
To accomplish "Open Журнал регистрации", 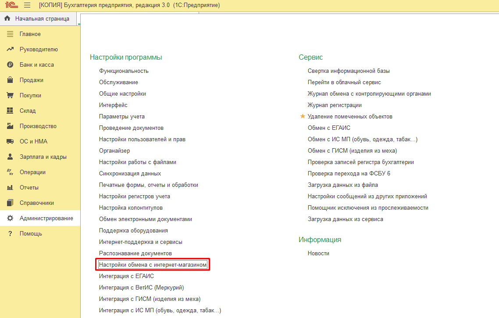I will 335,105.
